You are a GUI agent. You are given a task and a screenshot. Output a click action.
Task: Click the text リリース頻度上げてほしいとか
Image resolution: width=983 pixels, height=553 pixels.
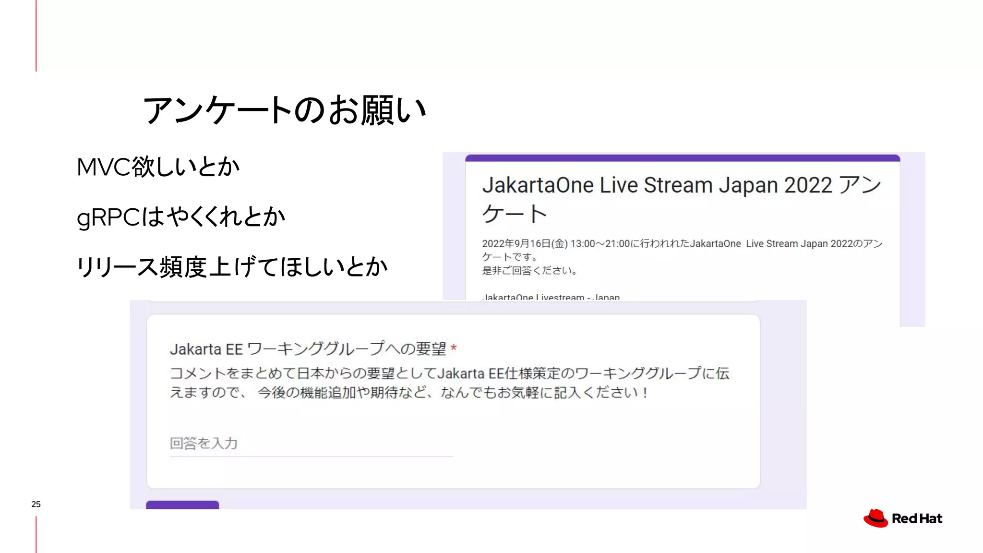coord(232,267)
